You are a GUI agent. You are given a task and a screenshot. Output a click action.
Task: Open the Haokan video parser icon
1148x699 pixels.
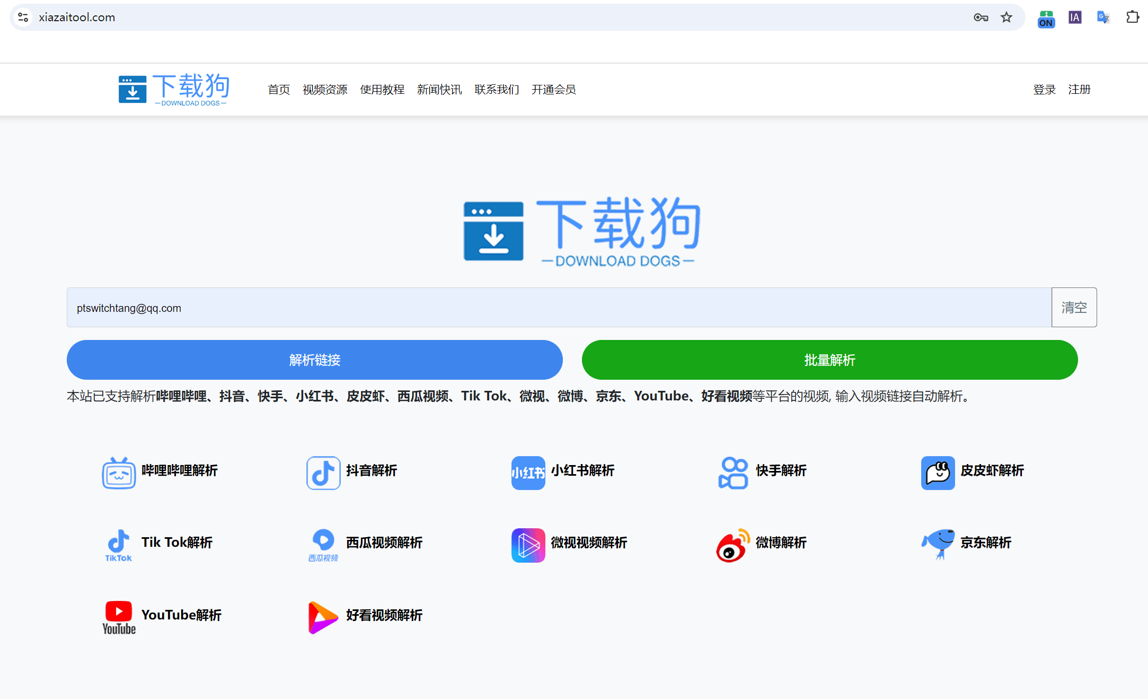tap(323, 617)
